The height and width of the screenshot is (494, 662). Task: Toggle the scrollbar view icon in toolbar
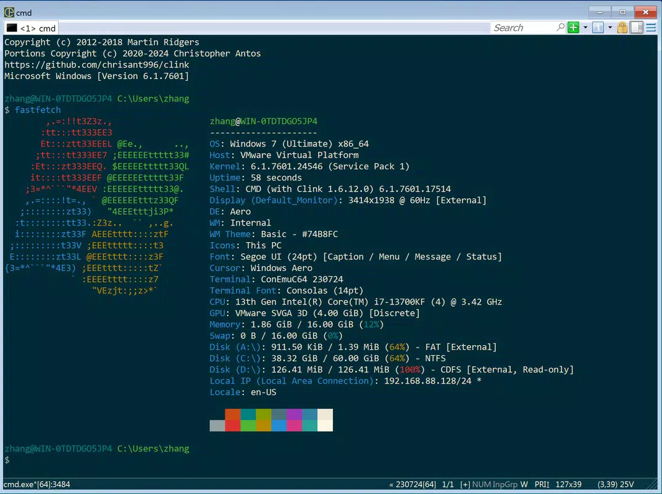(x=636, y=28)
